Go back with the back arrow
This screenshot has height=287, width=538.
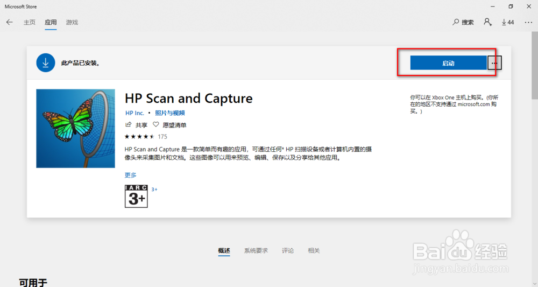coord(9,22)
